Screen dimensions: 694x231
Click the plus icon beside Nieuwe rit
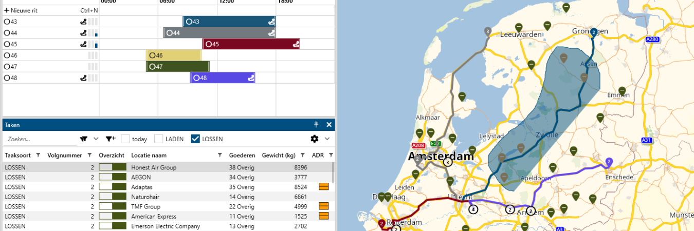[x=7, y=10]
